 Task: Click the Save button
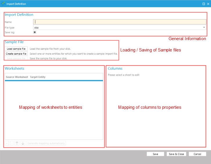point(155,154)
